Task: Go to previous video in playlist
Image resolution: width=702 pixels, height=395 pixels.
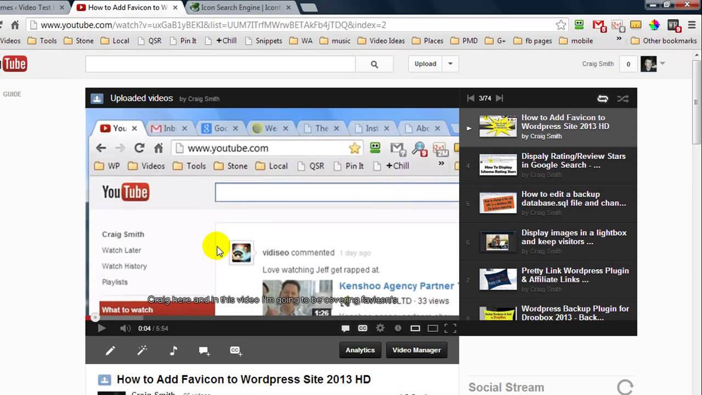Action: tap(471, 98)
